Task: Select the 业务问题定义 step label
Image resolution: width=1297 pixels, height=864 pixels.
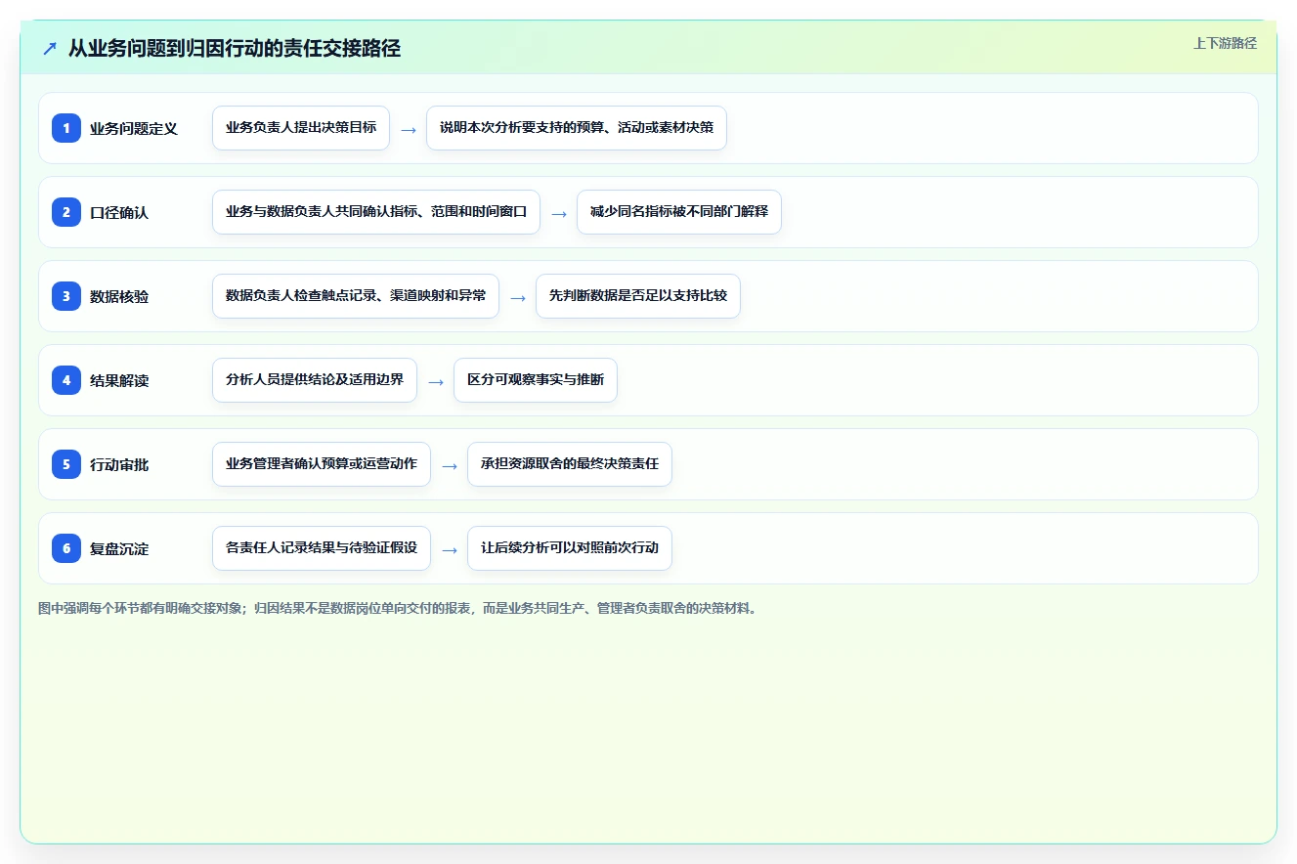Action: coord(134,128)
